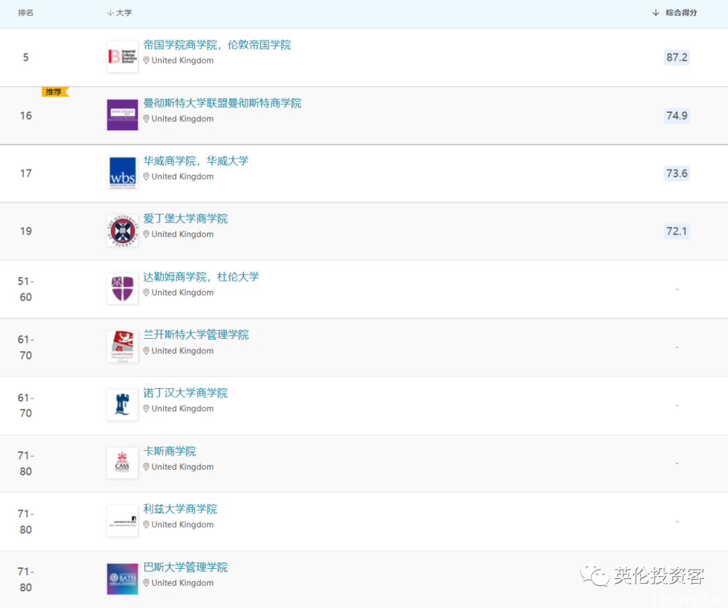Click the 72.1 score value

(x=677, y=231)
